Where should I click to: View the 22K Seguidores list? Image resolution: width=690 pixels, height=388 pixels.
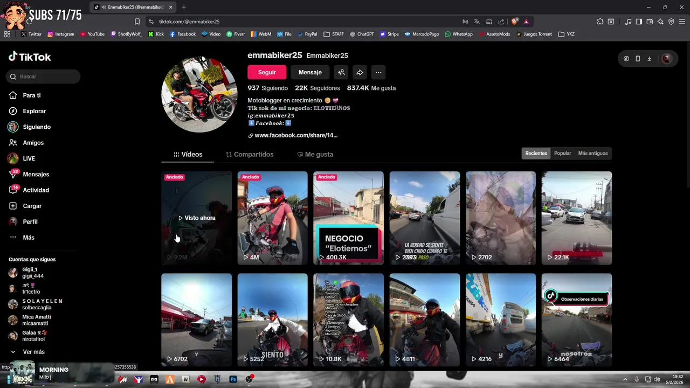[317, 88]
